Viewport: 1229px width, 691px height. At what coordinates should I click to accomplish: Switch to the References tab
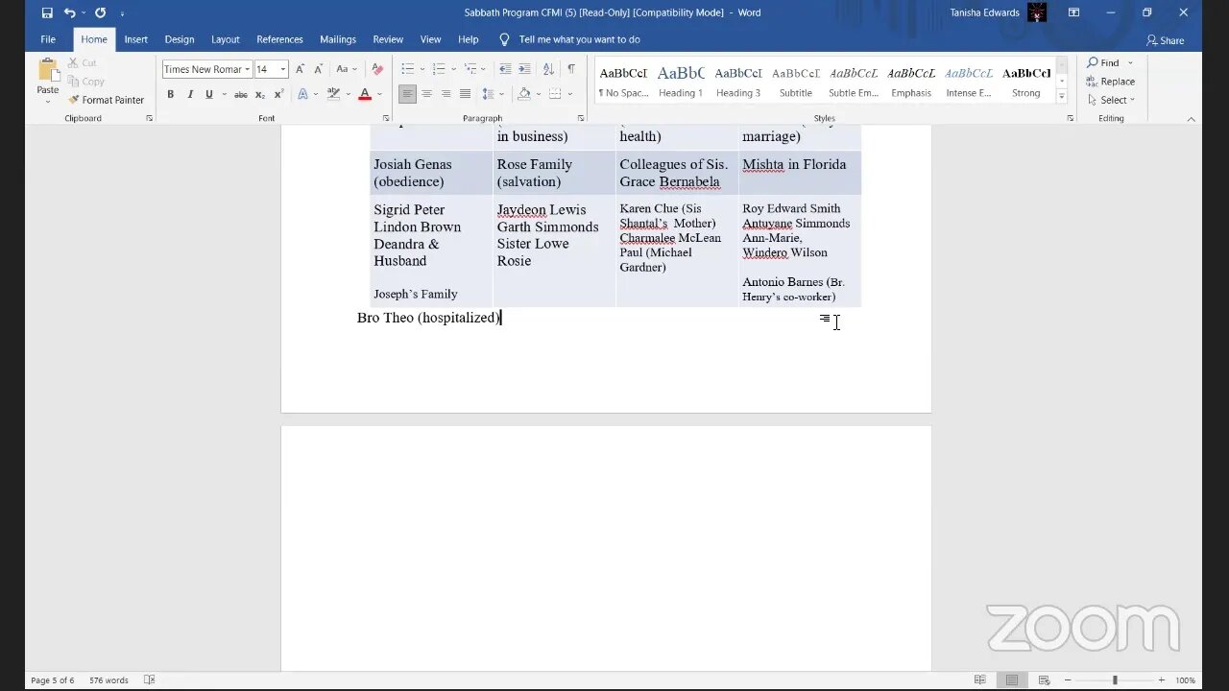coord(279,39)
